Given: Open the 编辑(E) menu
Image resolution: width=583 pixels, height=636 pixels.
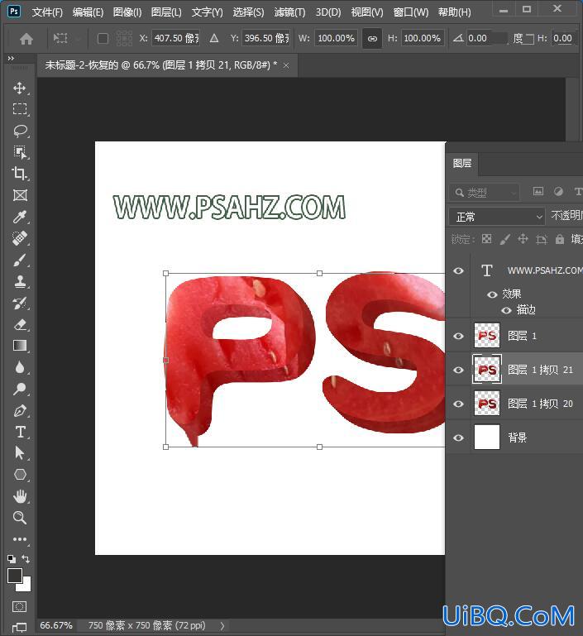Looking at the screenshot, I should point(88,12).
